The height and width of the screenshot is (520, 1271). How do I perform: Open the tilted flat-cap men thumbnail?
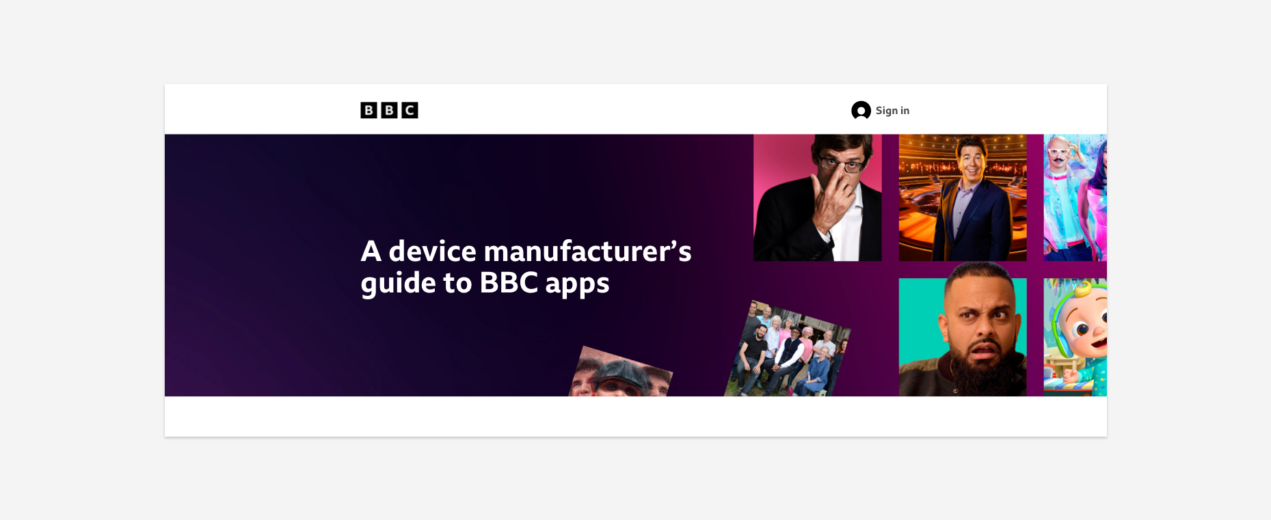[621, 373]
